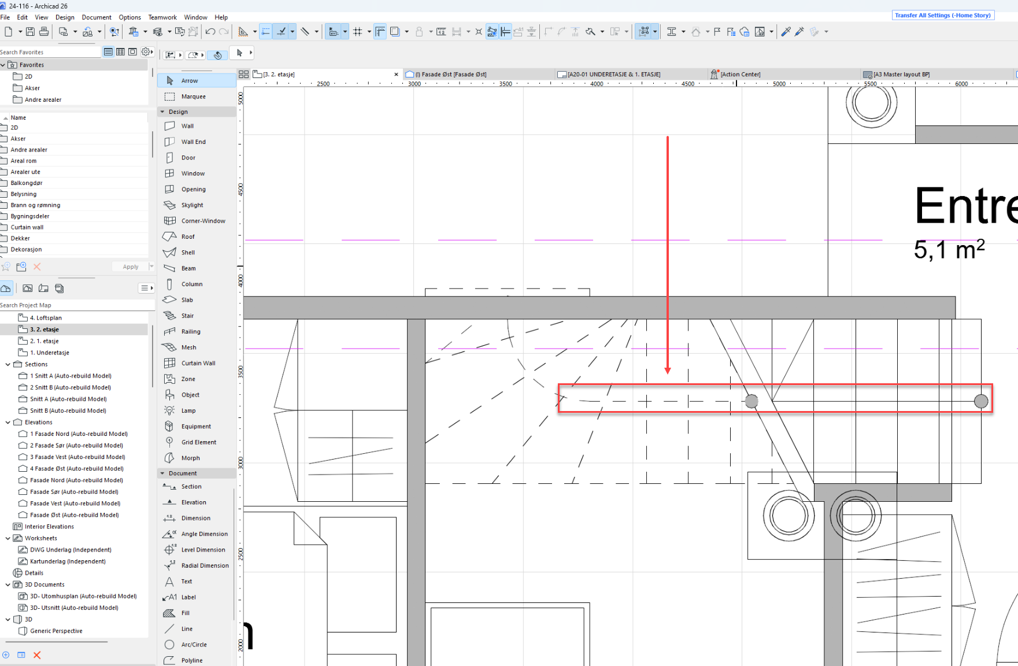1018x666 pixels.
Task: Open the Teamwork menu
Action: click(162, 17)
